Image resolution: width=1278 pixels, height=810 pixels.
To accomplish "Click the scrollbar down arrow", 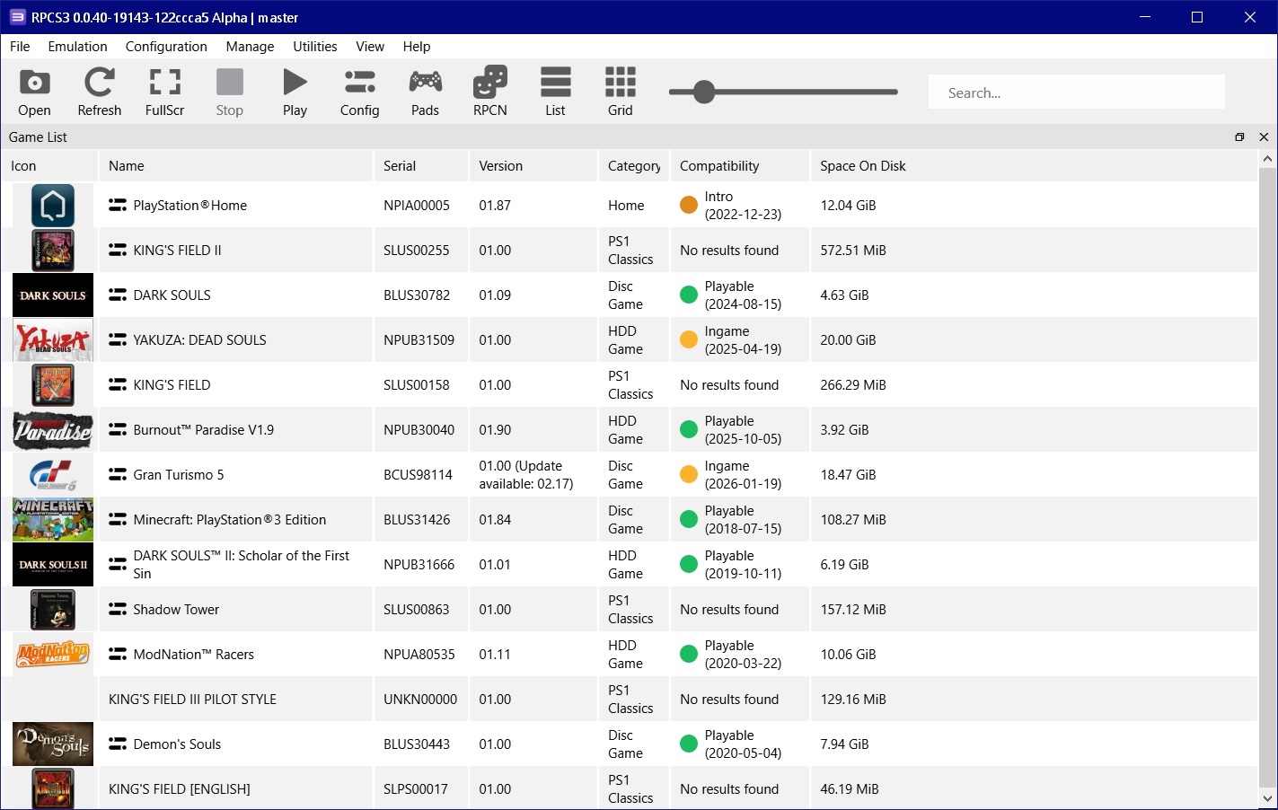I will click(x=1267, y=798).
